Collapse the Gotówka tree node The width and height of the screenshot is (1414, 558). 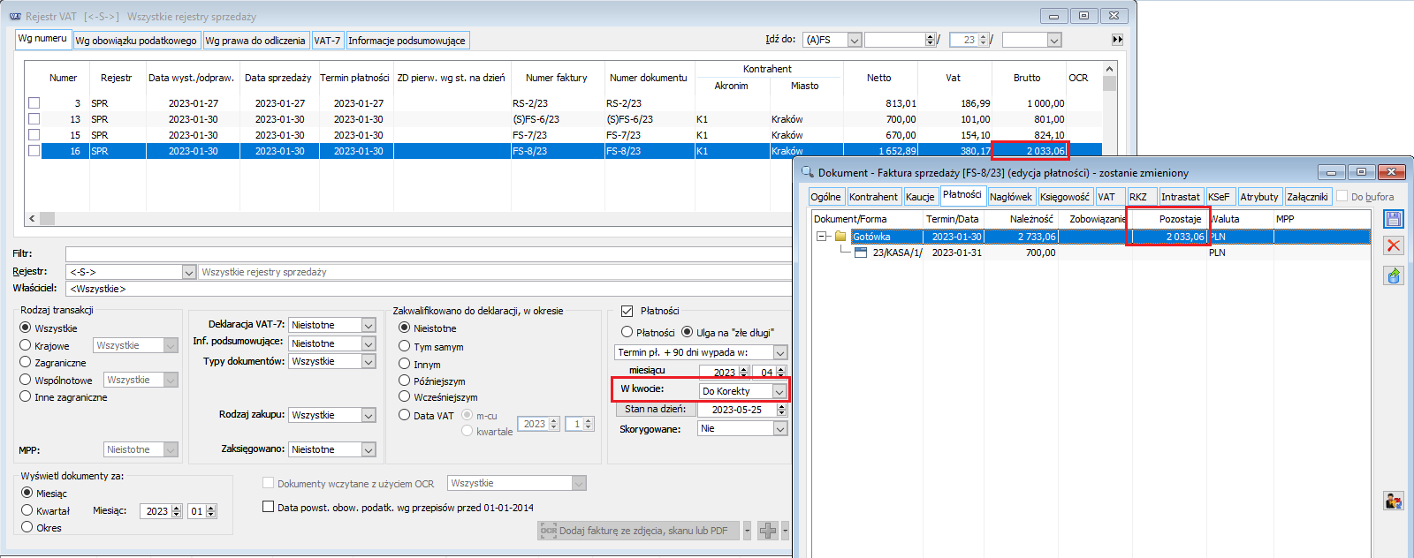pyautogui.click(x=821, y=237)
